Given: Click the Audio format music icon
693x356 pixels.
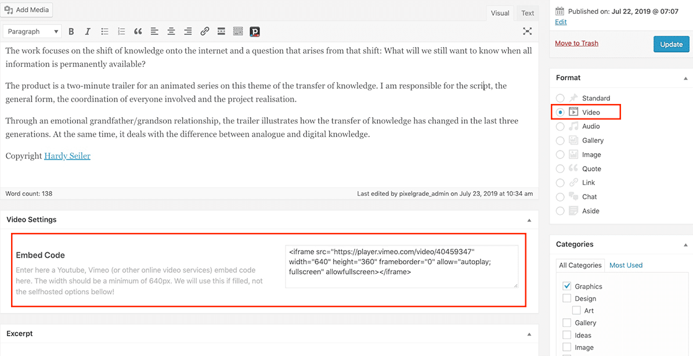Looking at the screenshot, I should [573, 126].
